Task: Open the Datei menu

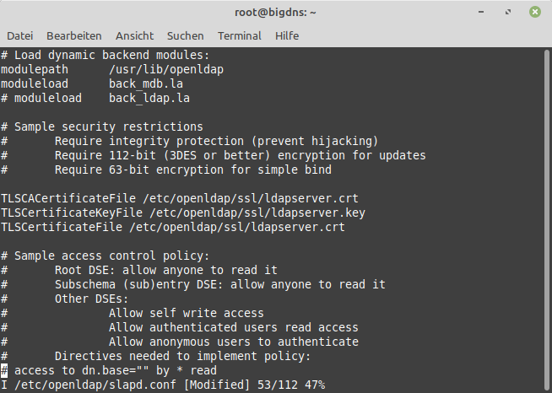Action: tap(19, 36)
